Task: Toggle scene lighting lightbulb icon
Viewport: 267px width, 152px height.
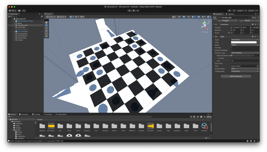Action: 184,17
